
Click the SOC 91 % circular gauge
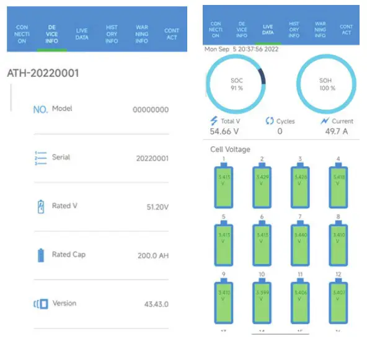tap(236, 84)
